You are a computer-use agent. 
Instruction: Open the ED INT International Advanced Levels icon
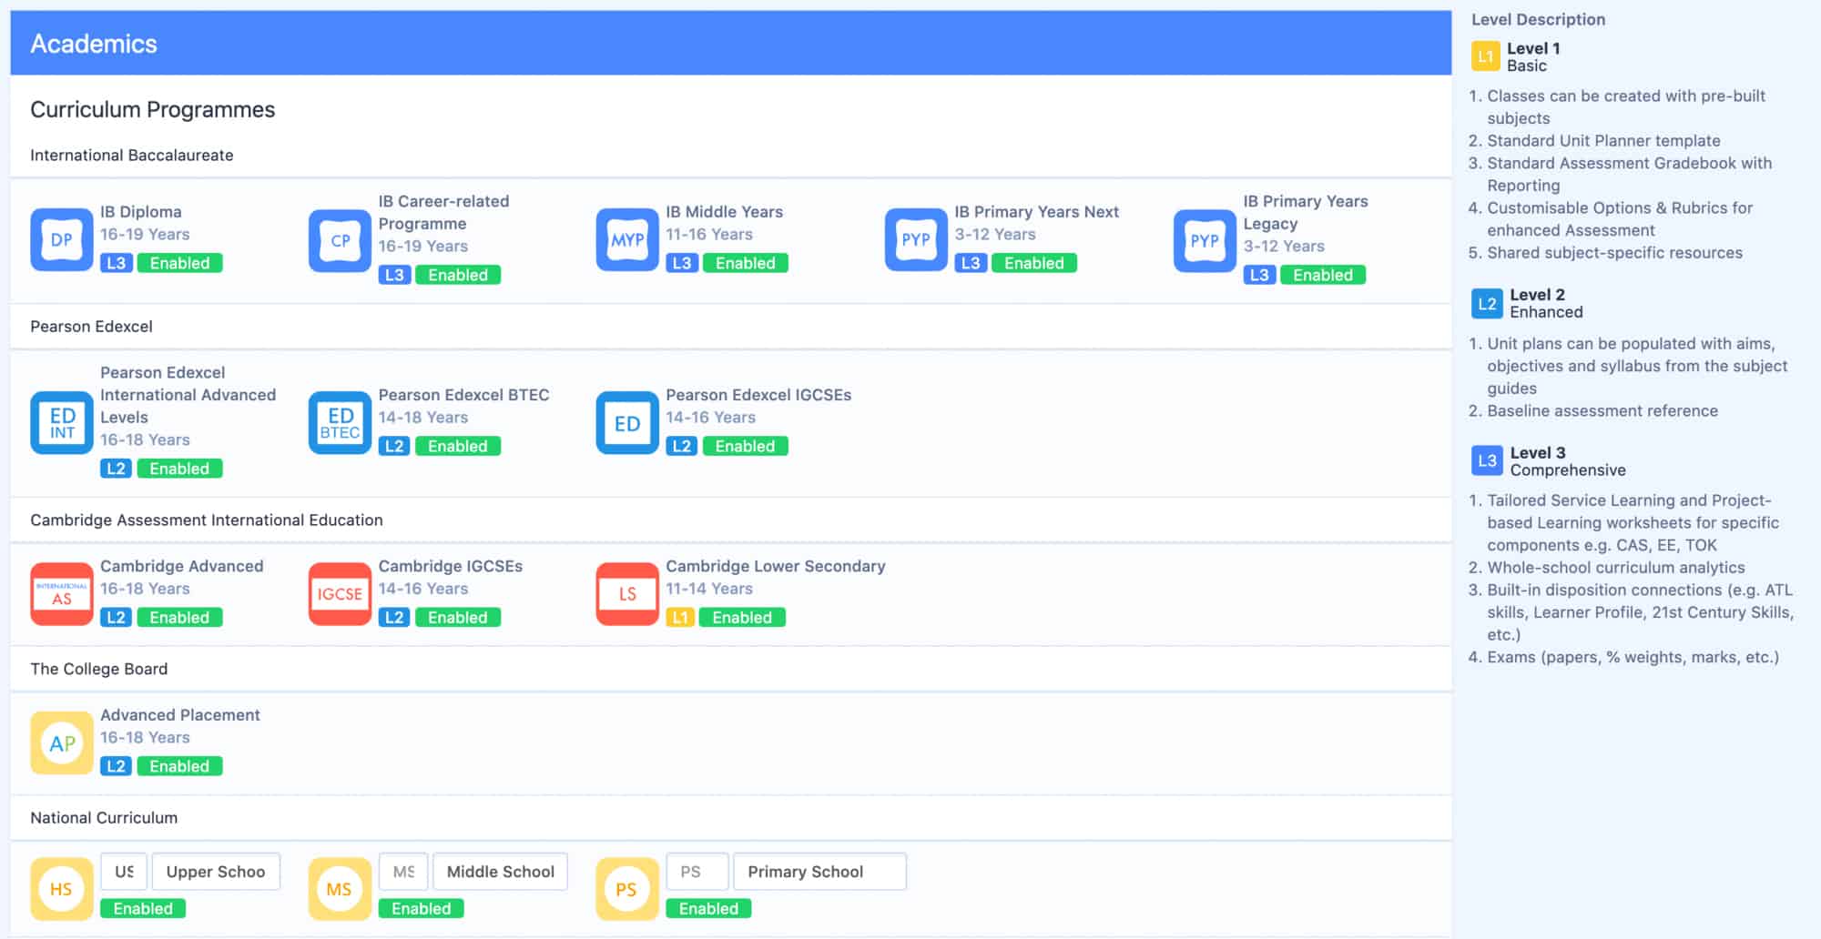[62, 423]
